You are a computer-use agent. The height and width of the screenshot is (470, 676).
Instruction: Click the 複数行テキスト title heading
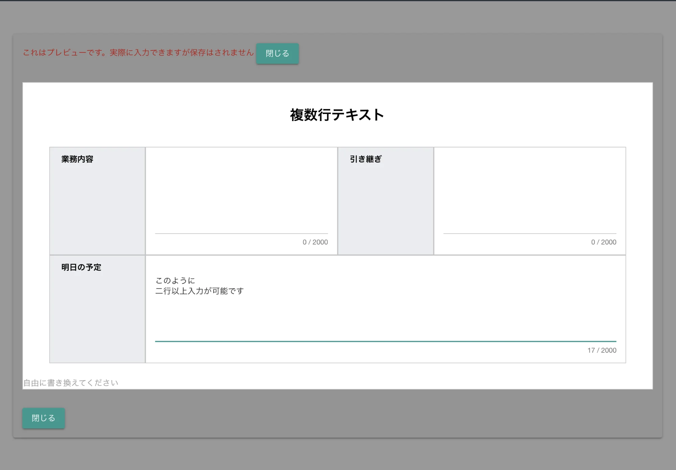pyautogui.click(x=337, y=115)
